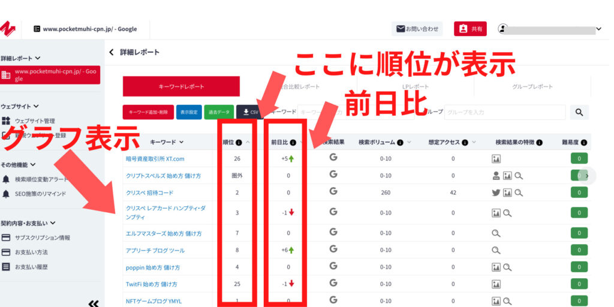This screenshot has height=307, width=614.
Task: Click Google icon in クリスペ 招待コード row
Action: tap(333, 191)
